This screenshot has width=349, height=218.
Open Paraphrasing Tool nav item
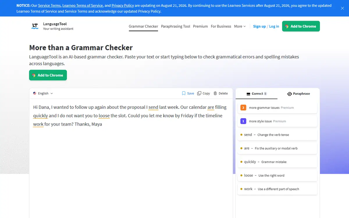coord(175,26)
